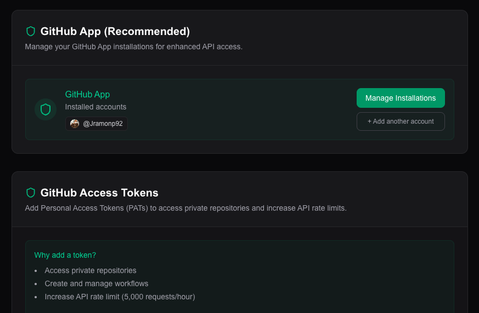The height and width of the screenshot is (313, 479).
Task: Click the Why add a token? heading
Action: point(65,255)
